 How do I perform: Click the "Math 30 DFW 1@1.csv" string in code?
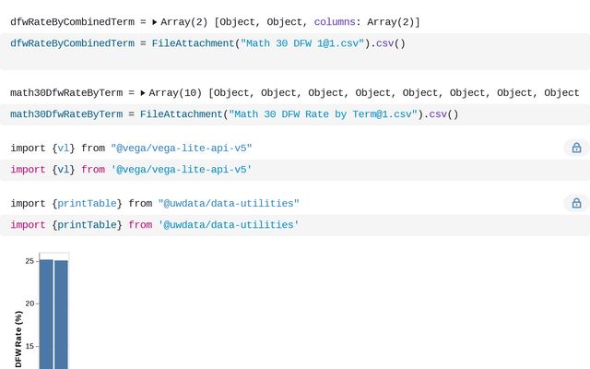coord(303,43)
